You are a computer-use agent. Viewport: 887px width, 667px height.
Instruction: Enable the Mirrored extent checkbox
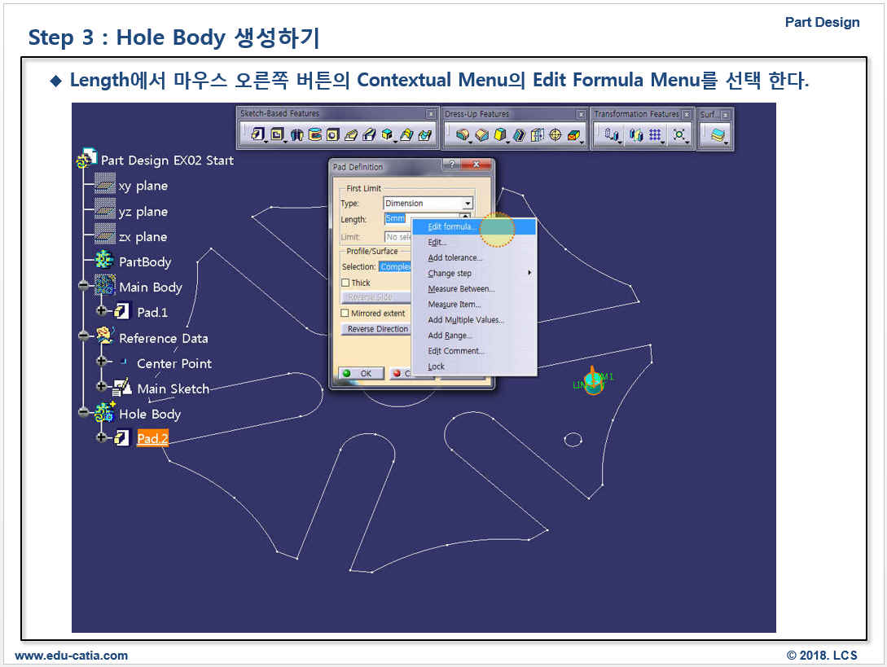345,313
